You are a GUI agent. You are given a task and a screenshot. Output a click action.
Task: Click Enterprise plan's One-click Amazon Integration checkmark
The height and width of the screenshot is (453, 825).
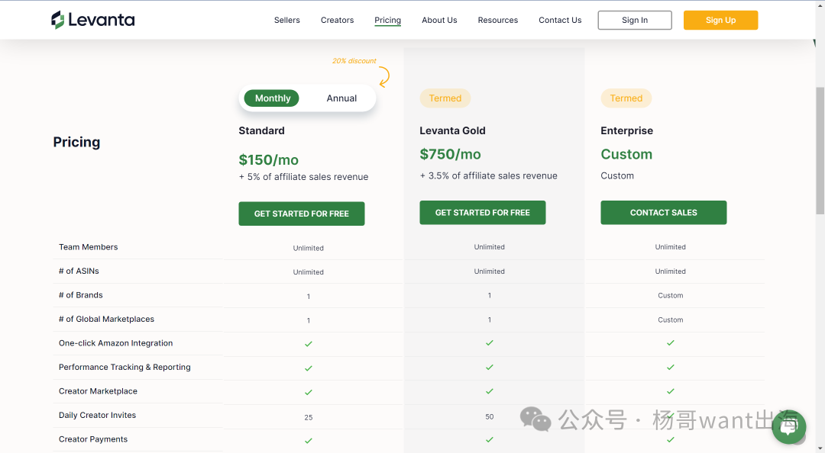pyautogui.click(x=670, y=343)
